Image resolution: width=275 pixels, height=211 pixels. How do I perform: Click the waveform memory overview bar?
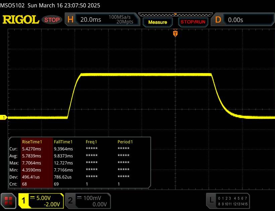(x=175, y=14)
